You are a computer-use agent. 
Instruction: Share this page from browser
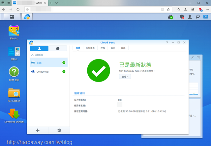coord(193,10)
